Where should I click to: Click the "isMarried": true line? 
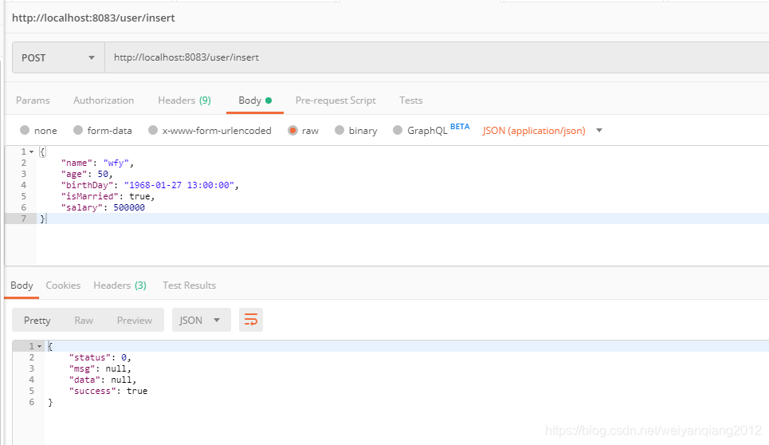[x=108, y=196]
